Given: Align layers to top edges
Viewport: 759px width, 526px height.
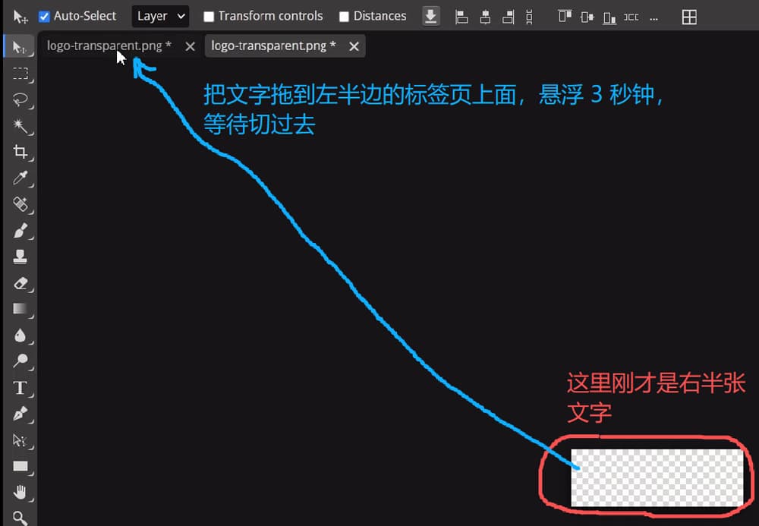Looking at the screenshot, I should 565,17.
